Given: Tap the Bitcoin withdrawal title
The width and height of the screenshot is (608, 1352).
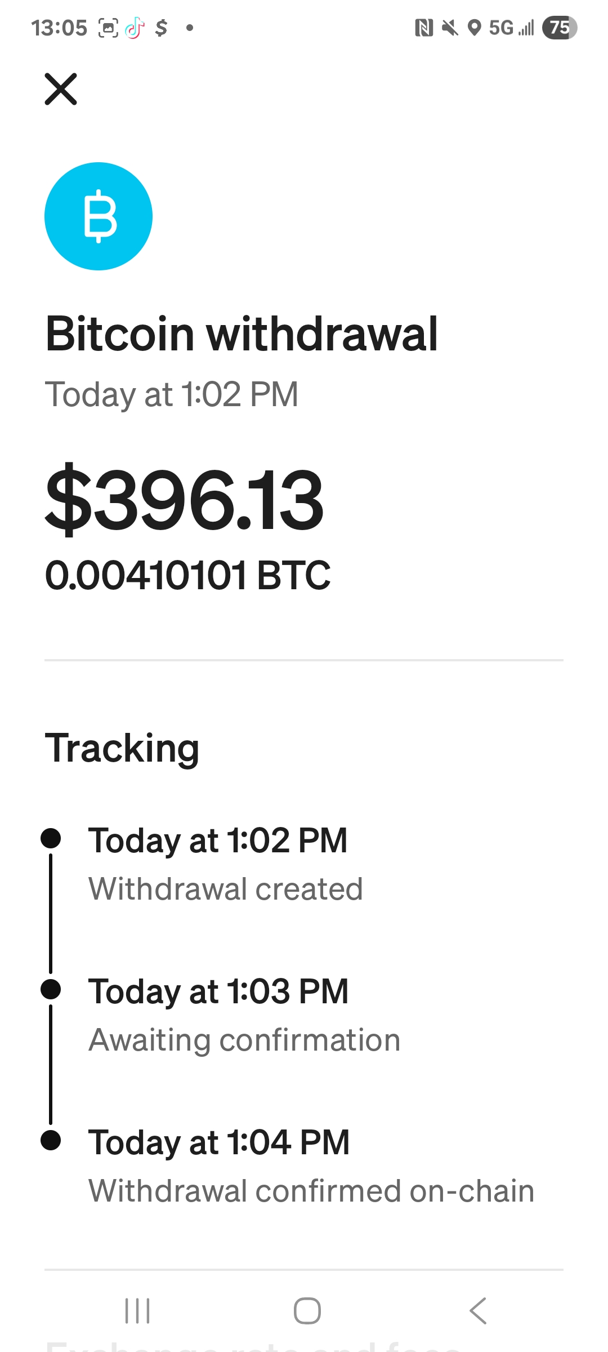Looking at the screenshot, I should point(242,334).
